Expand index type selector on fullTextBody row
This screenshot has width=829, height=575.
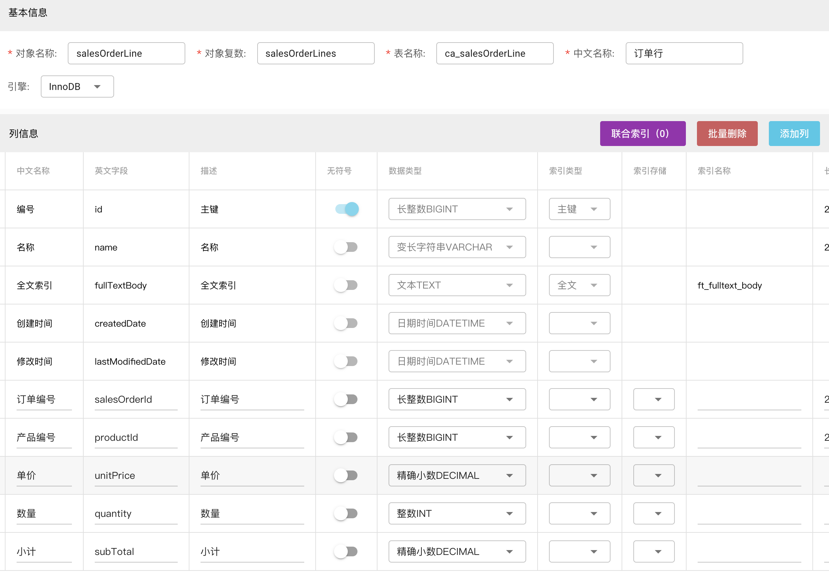pos(579,285)
